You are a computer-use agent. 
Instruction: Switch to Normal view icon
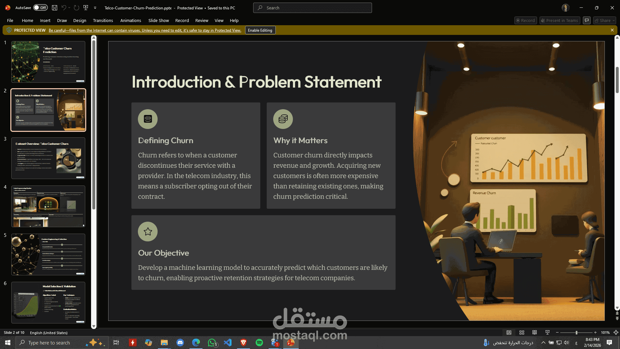509,333
